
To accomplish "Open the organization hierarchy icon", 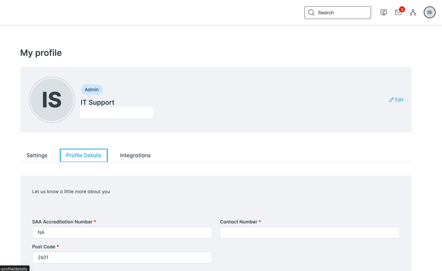I will coord(413,13).
